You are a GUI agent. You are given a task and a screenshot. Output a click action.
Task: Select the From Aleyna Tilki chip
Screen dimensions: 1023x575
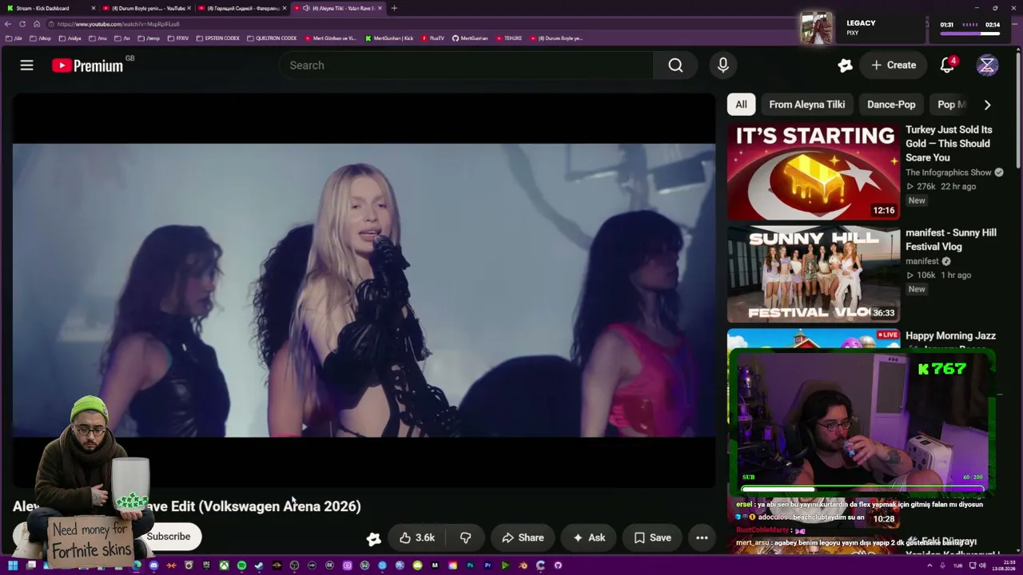807,105
